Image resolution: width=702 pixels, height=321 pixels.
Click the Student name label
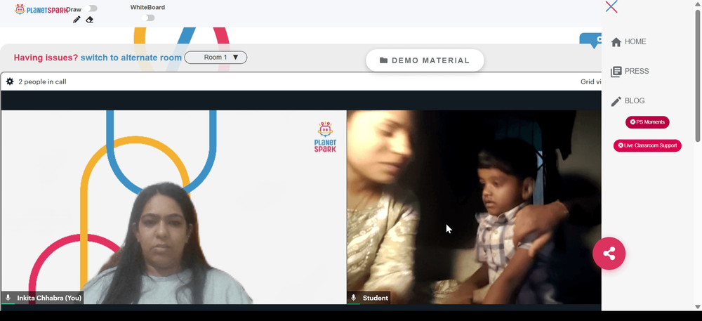tap(375, 298)
